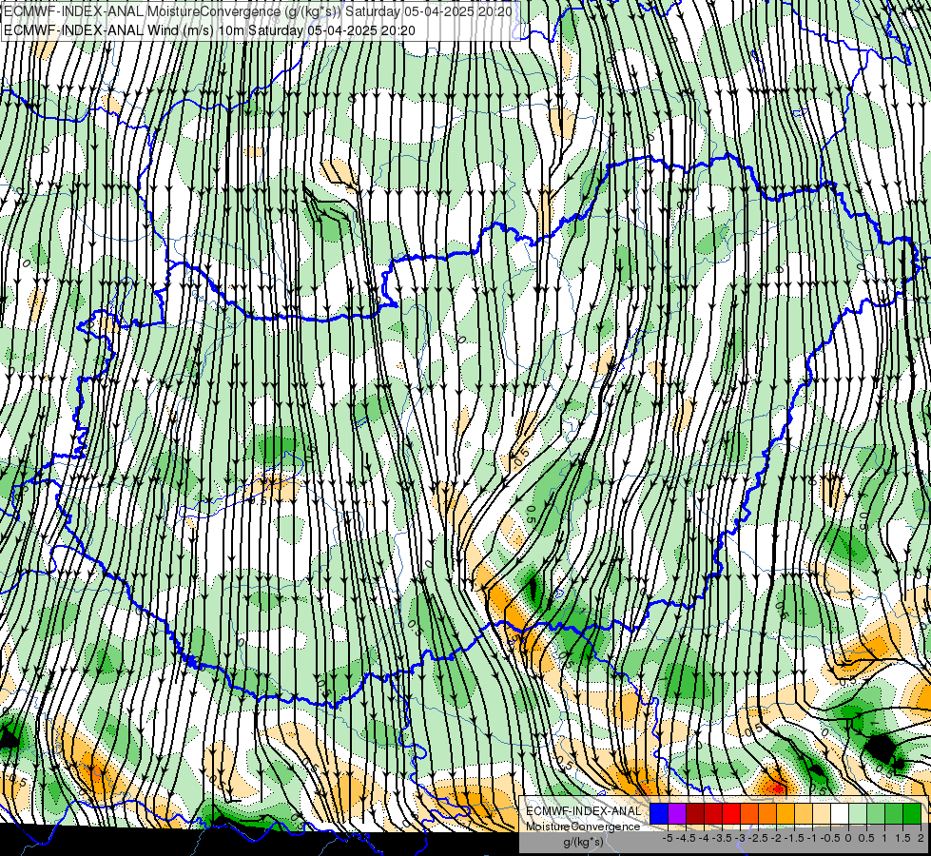This screenshot has width=931, height=856.
Task: Click the '-3.5' legend tick value
Action: click(x=722, y=838)
